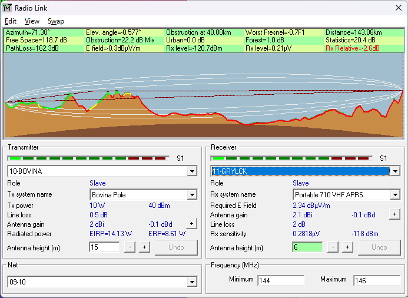408x298 pixels.
Task: Click the Azimuth=71.30° readout
Action: [x=28, y=32]
